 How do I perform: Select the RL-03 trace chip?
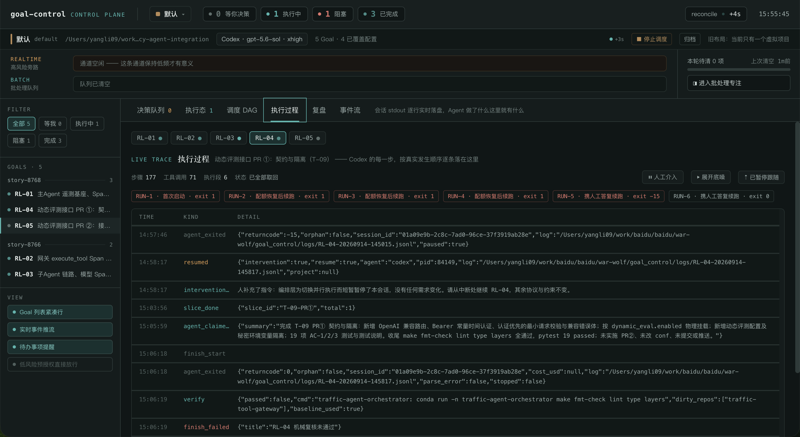click(228, 138)
